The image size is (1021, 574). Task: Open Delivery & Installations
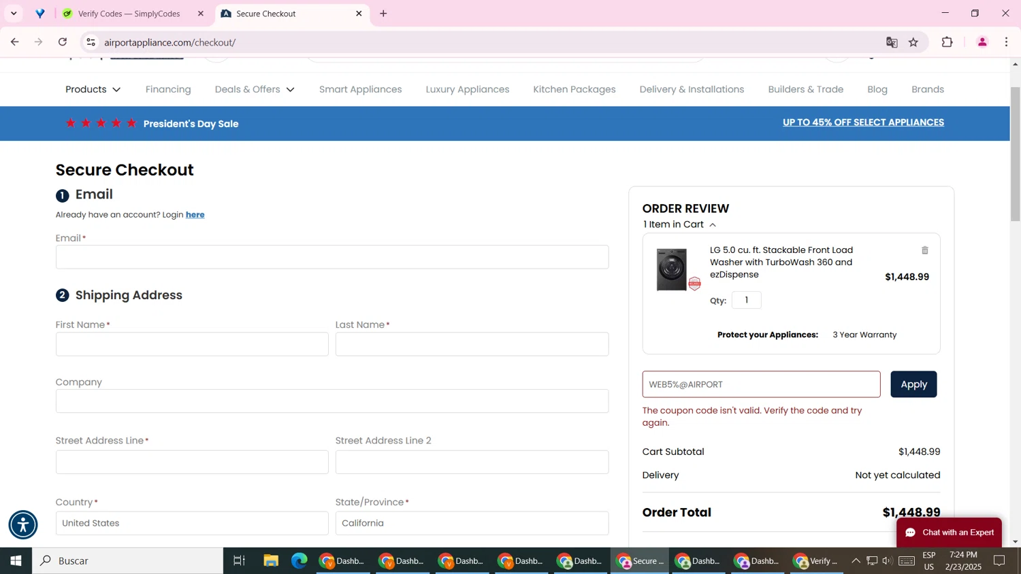pyautogui.click(x=692, y=90)
